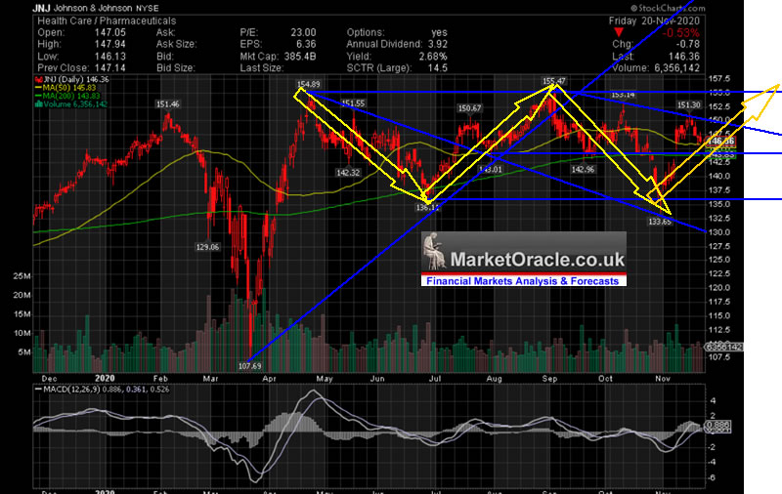Image resolution: width=782 pixels, height=494 pixels.
Task: Click the Dec label beneath the volume bars
Action: click(x=50, y=379)
